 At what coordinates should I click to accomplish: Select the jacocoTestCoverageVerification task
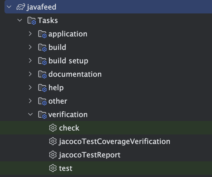click(114, 141)
